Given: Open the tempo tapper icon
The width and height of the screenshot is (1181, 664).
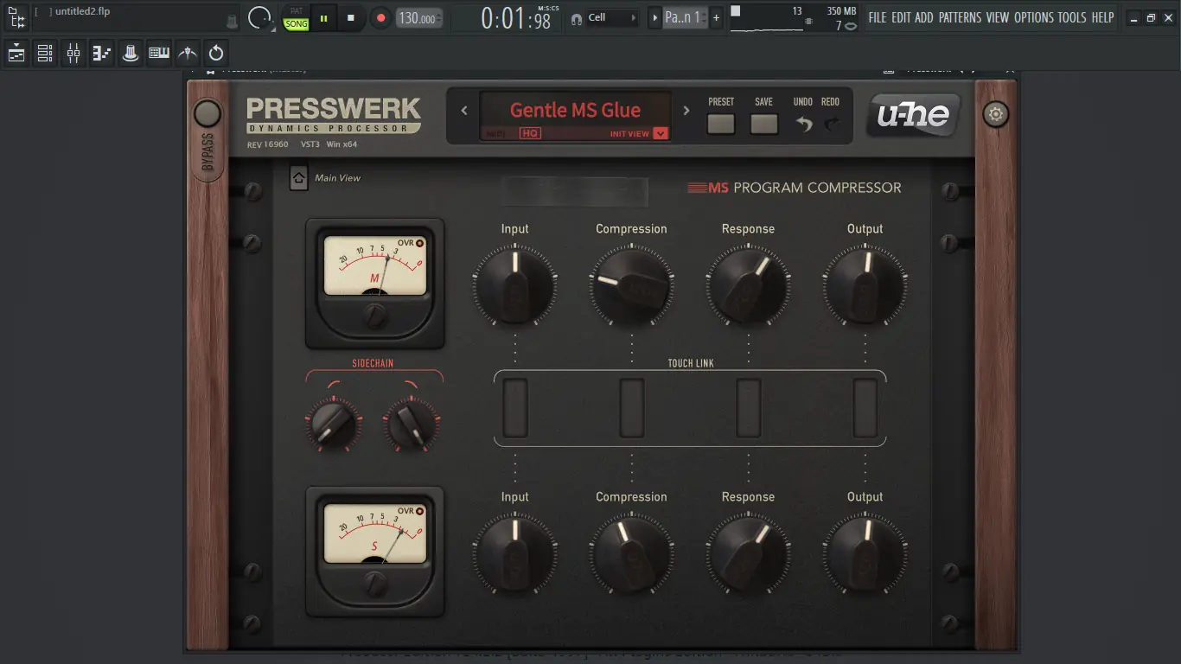Looking at the screenshot, I should pyautogui.click(x=188, y=54).
